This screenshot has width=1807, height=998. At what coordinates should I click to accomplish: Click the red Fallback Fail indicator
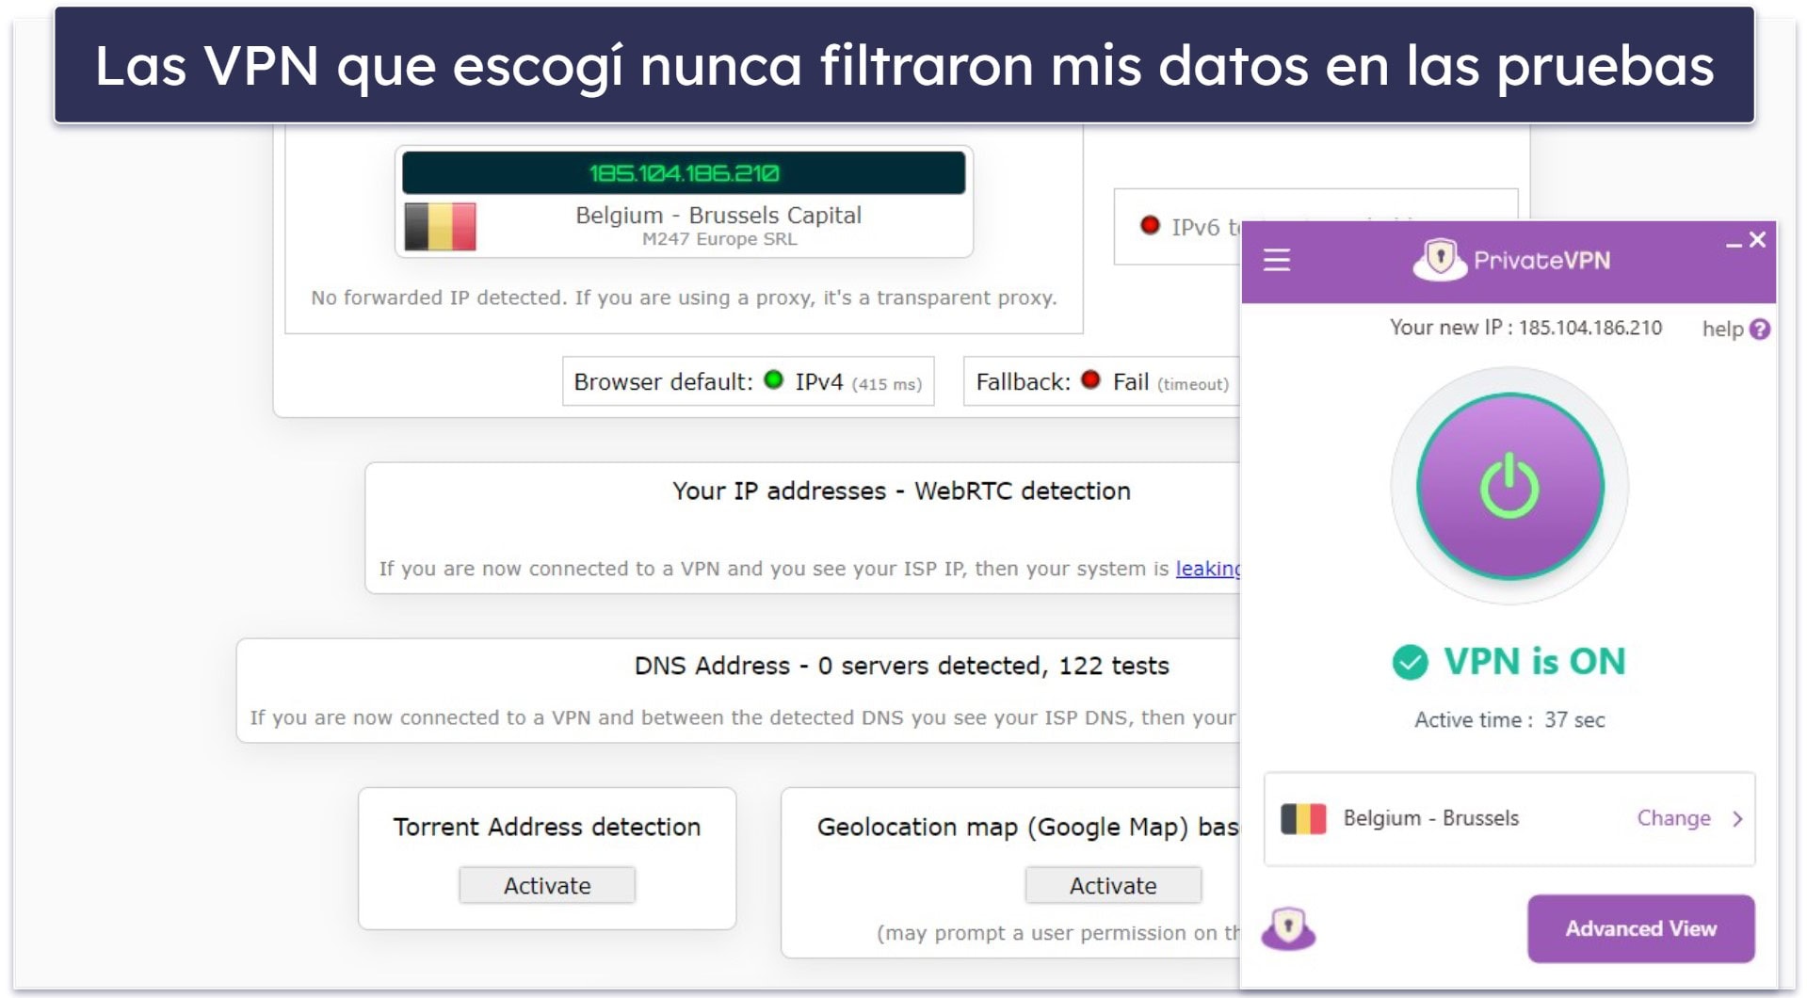point(1090,379)
